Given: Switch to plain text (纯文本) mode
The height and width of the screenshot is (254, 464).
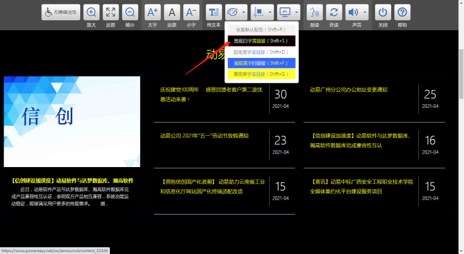Looking at the screenshot, I should (213, 12).
